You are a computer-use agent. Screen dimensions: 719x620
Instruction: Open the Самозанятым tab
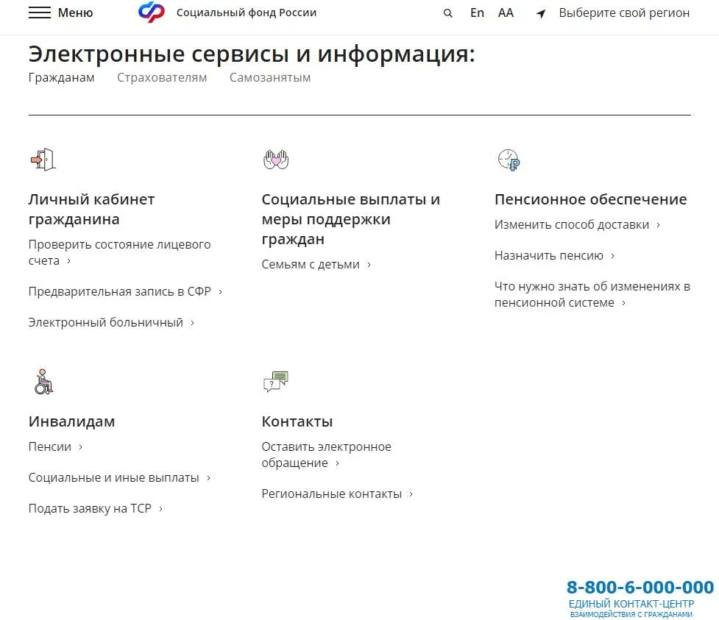270,77
